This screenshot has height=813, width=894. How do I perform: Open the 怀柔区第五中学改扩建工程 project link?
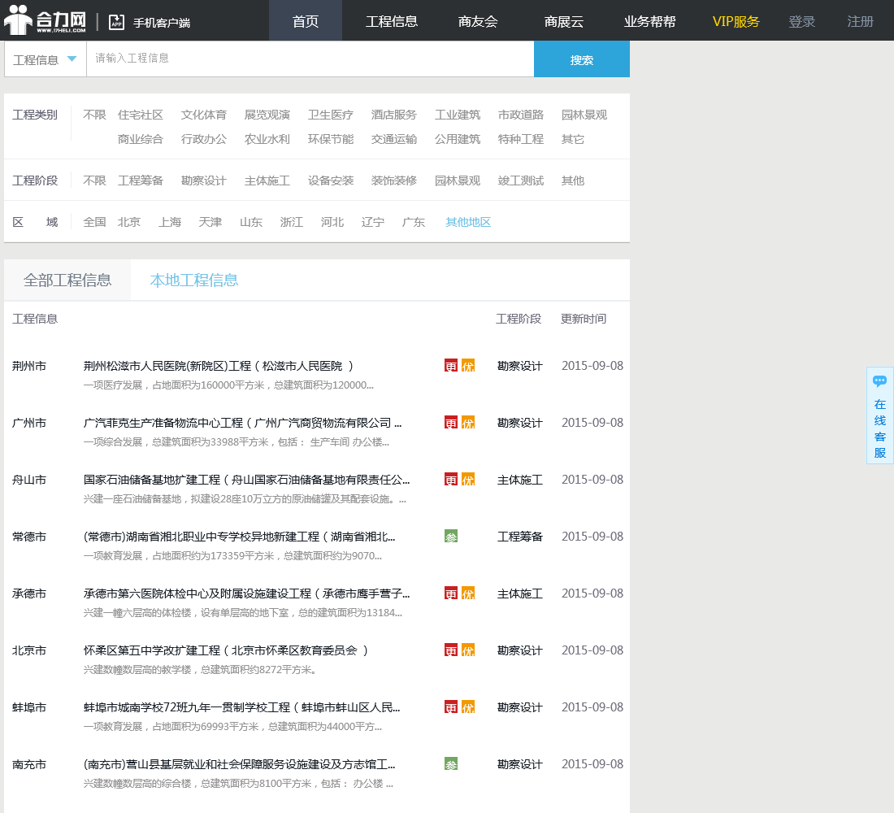click(x=226, y=650)
